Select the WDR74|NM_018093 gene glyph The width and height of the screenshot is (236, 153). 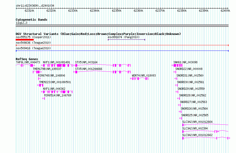coord(139,78)
